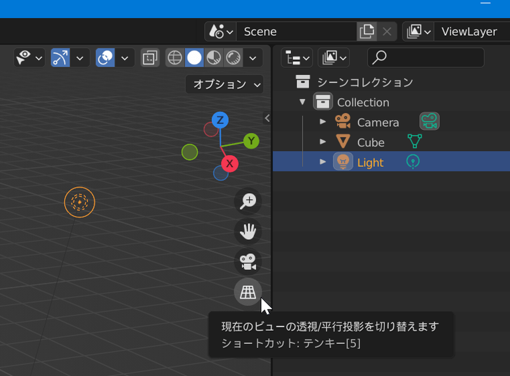The image size is (510, 376).
Task: Open the オプション dropdown
Action: [224, 84]
